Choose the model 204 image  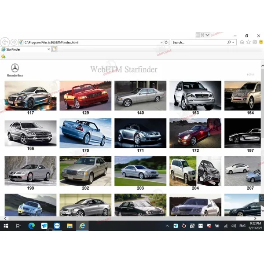tap(195, 171)
